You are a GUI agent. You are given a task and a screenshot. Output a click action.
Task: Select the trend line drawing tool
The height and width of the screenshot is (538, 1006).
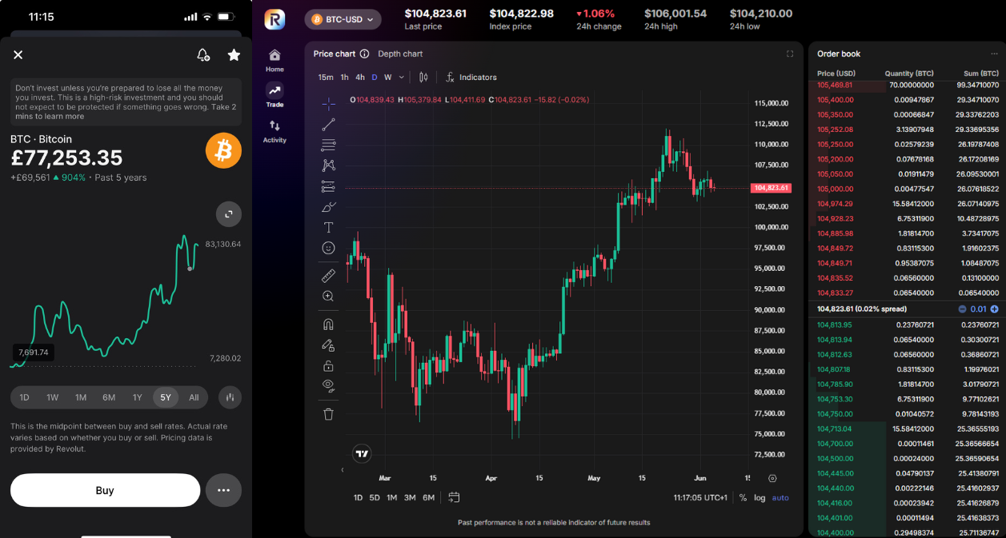click(328, 125)
